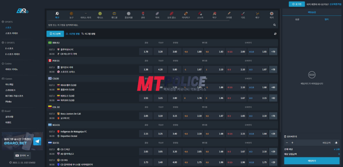Open Plinko in sidebar
This screenshot has height=167, width=343.
8,102
